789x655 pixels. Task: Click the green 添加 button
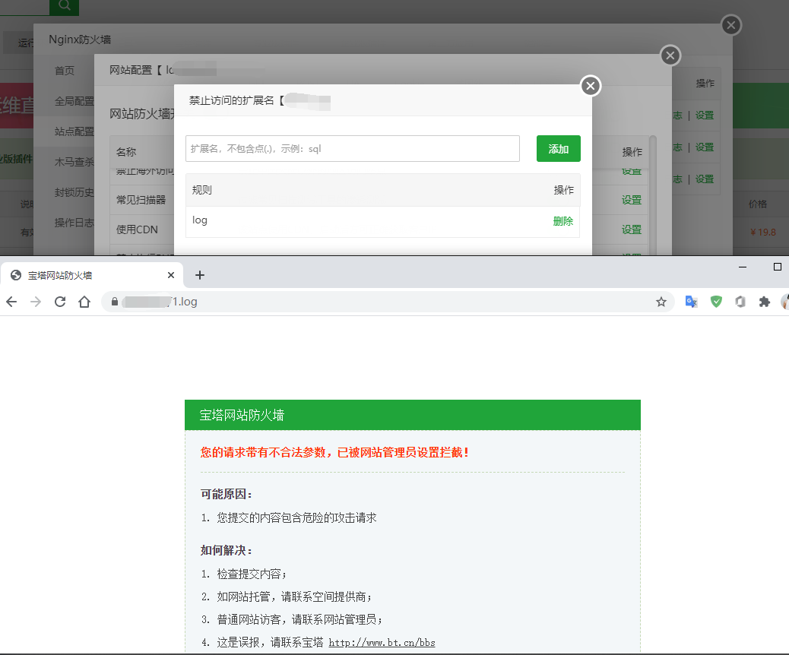[x=559, y=148]
